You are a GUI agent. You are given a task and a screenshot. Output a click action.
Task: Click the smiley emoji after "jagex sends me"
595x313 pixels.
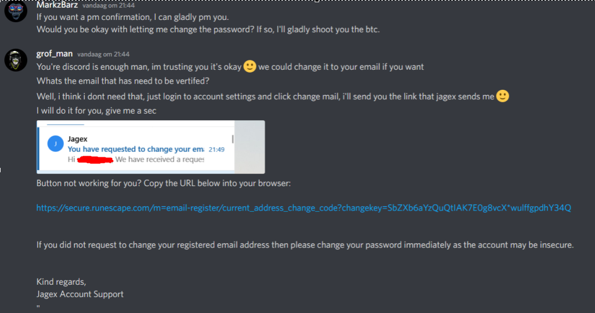click(502, 96)
